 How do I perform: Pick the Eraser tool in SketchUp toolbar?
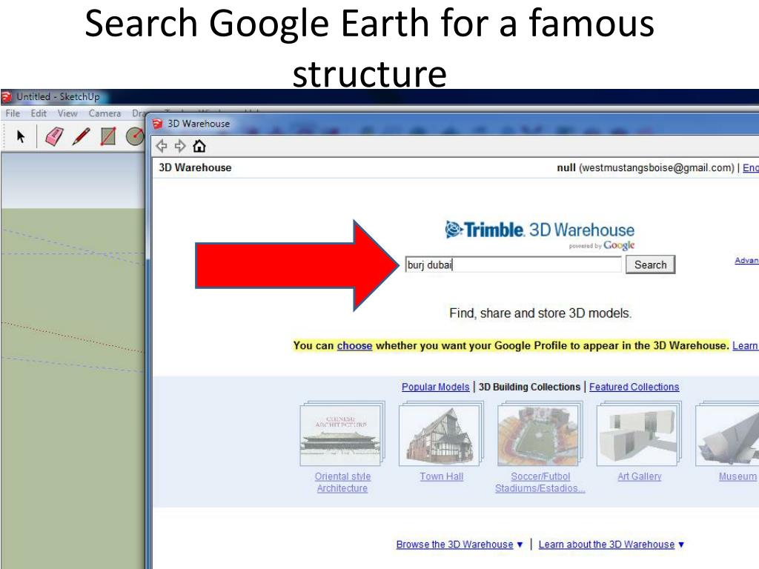point(54,136)
